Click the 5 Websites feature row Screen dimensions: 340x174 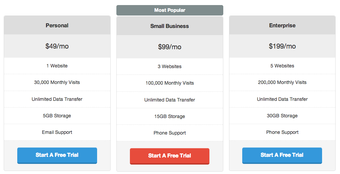[x=282, y=66]
